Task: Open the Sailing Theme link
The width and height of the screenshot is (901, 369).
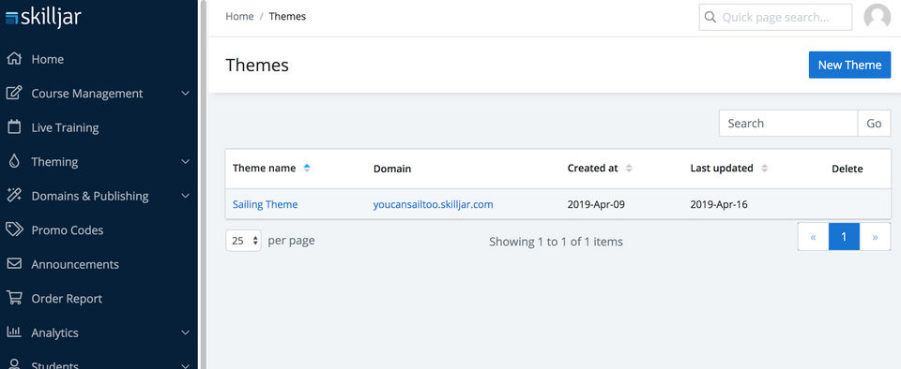Action: point(265,204)
